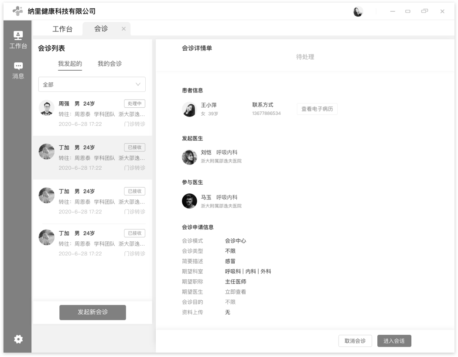Viewport: 458px width, 357px height.
Task: Open the 全部 filter dropdown
Action: point(92,84)
